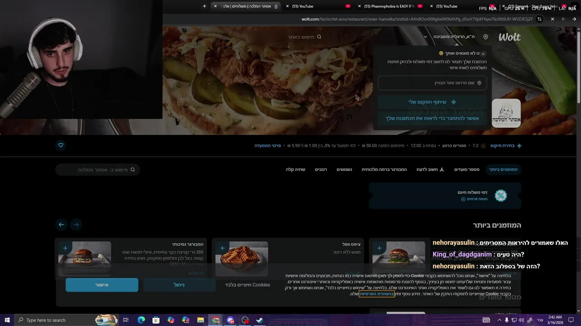Select the נשנושים category tab
This screenshot has height=326, width=581.
point(344,169)
